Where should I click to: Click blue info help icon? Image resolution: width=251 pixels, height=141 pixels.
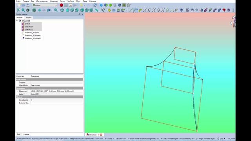[101, 5]
